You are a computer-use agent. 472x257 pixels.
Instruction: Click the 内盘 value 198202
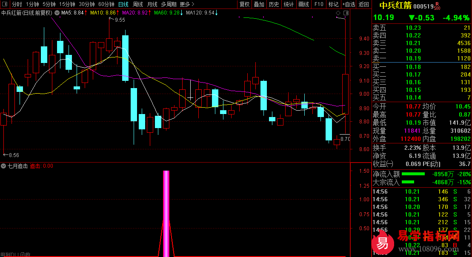tap(460, 139)
